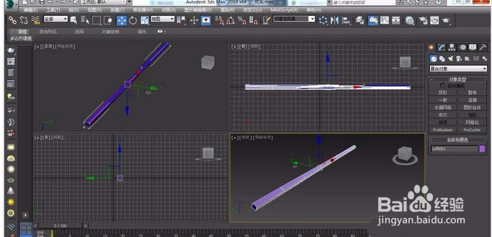Open the selection filter dropdown 全部
Image resolution: width=492 pixels, height=237 pixels.
[x=55, y=19]
